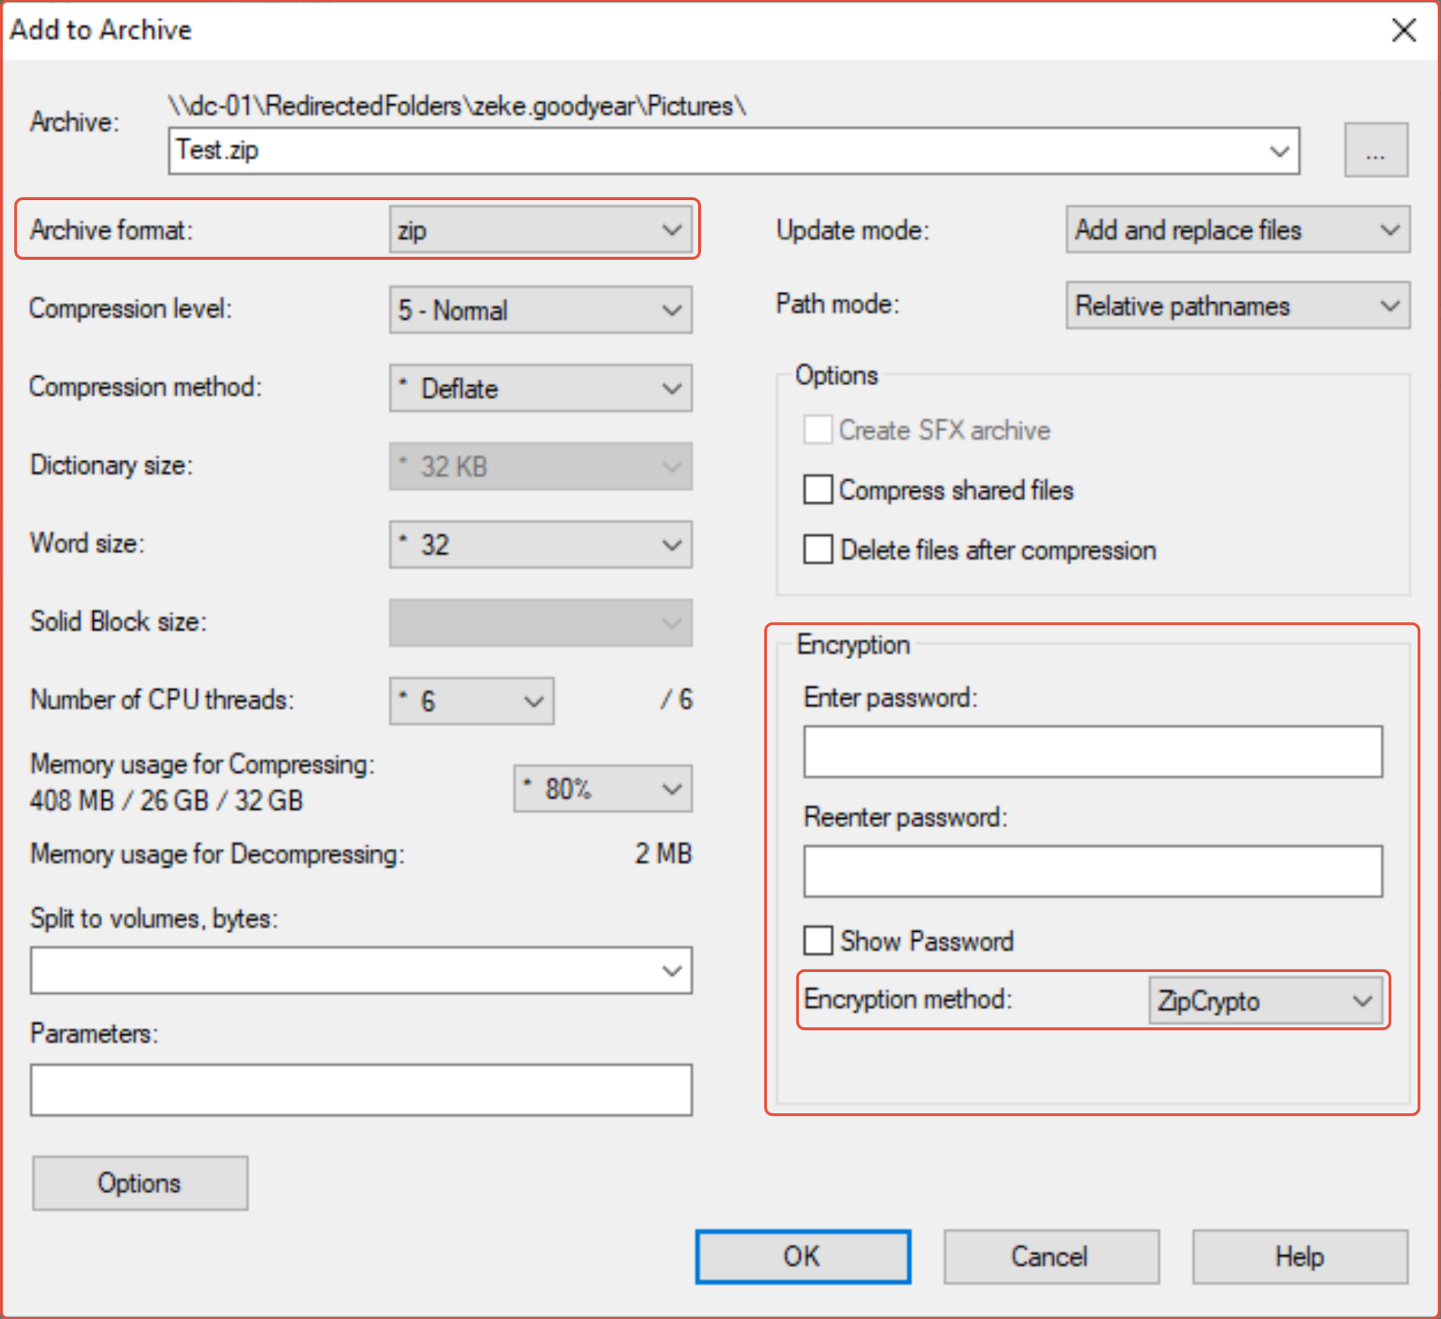Open the Path mode dropdown
The height and width of the screenshot is (1319, 1441).
1237,306
